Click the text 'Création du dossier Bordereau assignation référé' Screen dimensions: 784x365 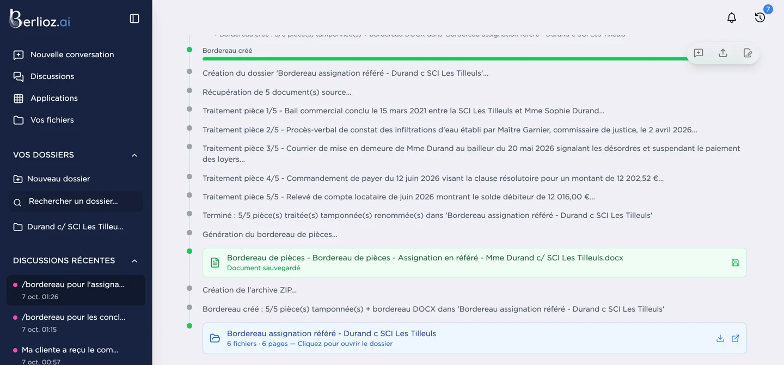click(345, 73)
